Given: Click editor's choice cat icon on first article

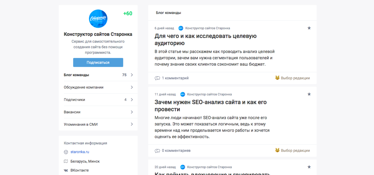Looking at the screenshot, I should tap(277, 78).
